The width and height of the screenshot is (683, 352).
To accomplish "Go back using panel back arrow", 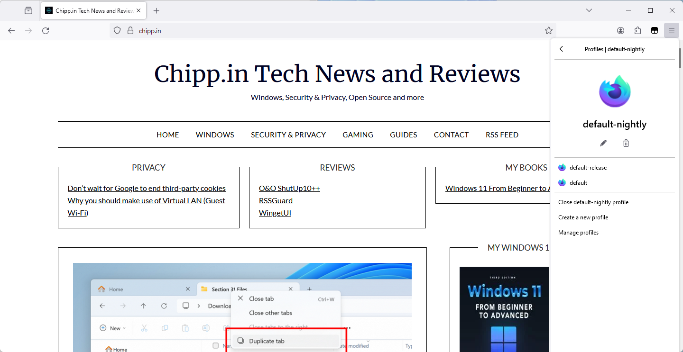I will point(562,49).
